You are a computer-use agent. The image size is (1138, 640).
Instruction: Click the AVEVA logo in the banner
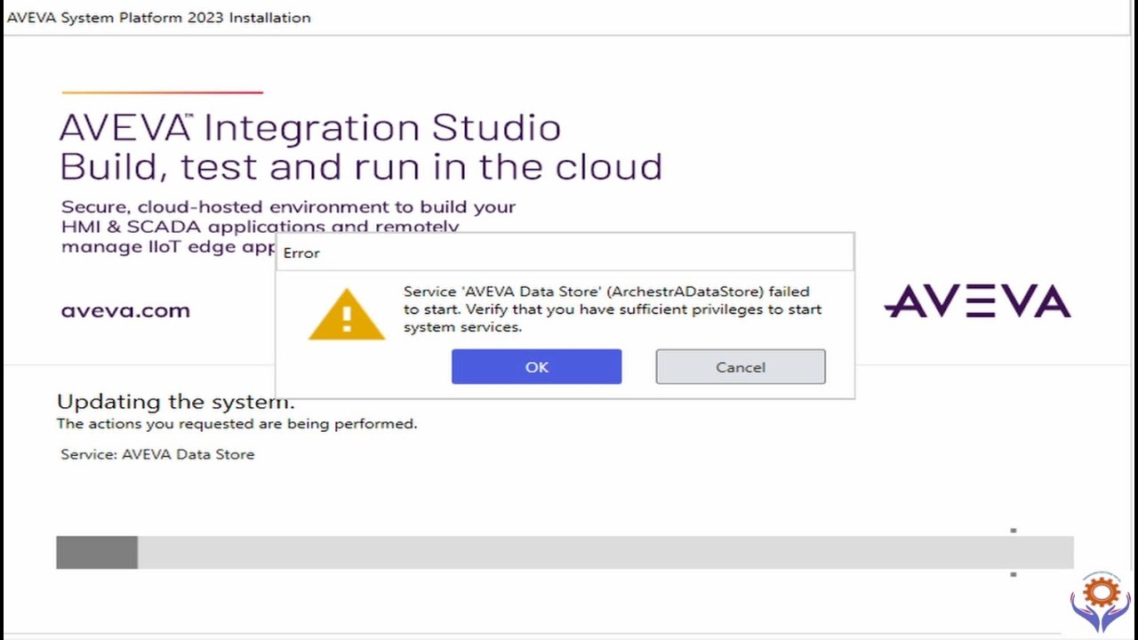click(977, 301)
